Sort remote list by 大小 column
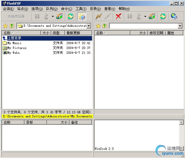 139,33
